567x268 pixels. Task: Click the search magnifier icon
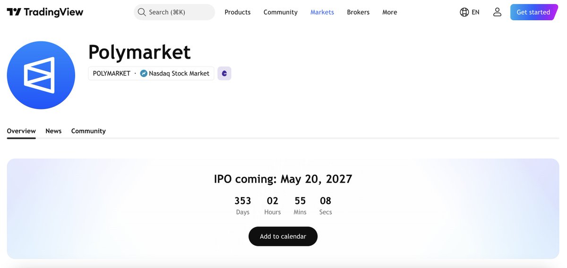[142, 12]
